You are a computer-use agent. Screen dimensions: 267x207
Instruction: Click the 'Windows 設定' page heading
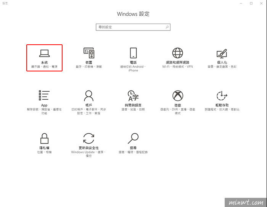[x=133, y=14]
